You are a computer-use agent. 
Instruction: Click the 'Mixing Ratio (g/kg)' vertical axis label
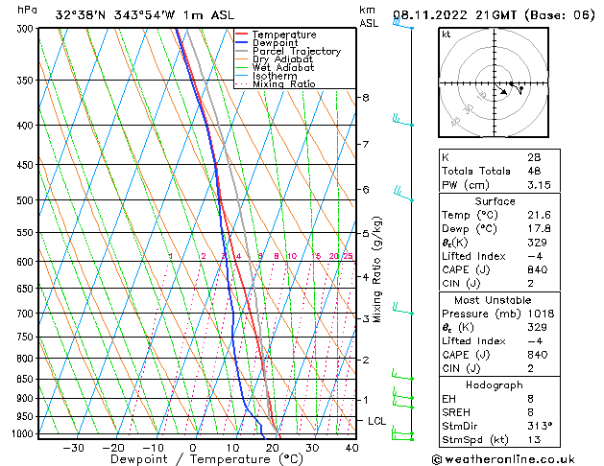[377, 269]
